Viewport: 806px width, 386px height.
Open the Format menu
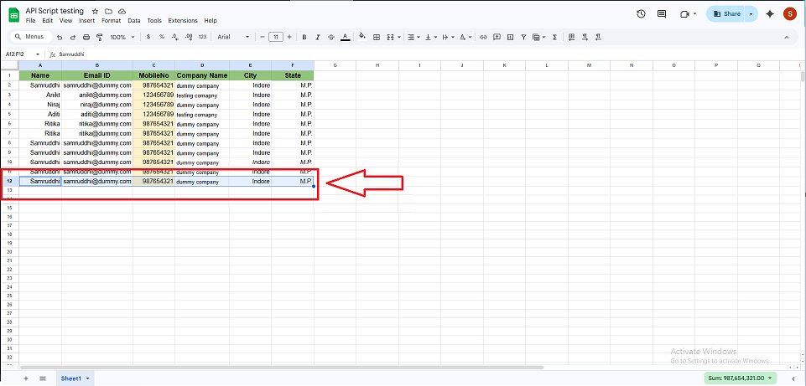click(x=111, y=20)
